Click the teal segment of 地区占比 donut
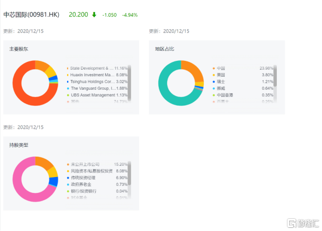The height and width of the screenshot is (231, 322). point(166,92)
